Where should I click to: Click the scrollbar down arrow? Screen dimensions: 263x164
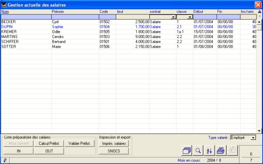coord(259,131)
